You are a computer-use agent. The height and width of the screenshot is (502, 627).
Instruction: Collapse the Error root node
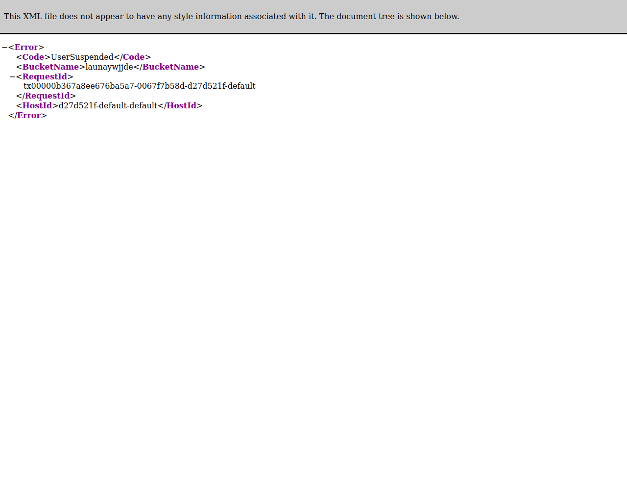pos(4,48)
